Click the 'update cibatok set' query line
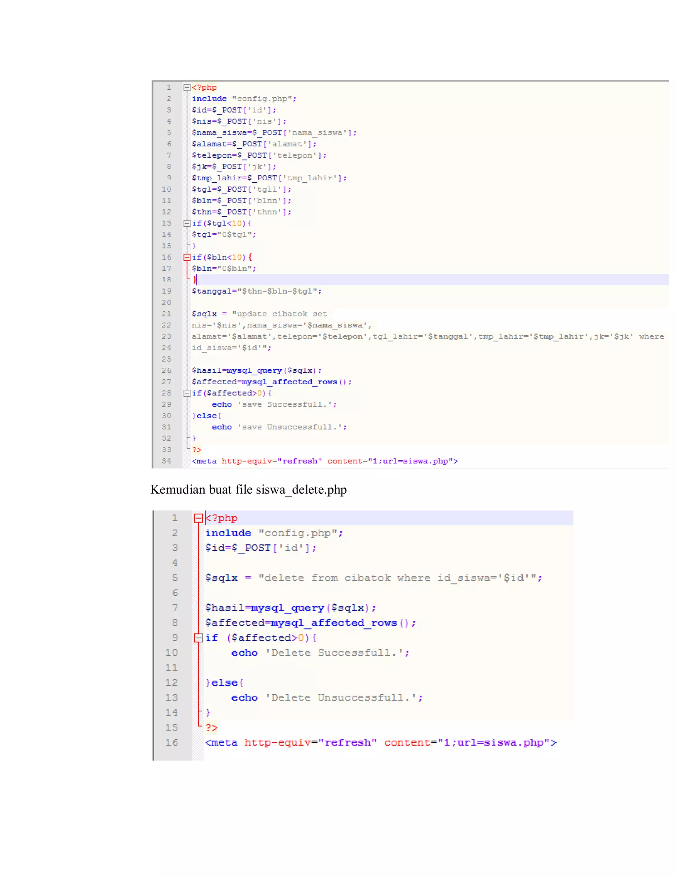Screen dimensions: 677x877 [x=259, y=314]
